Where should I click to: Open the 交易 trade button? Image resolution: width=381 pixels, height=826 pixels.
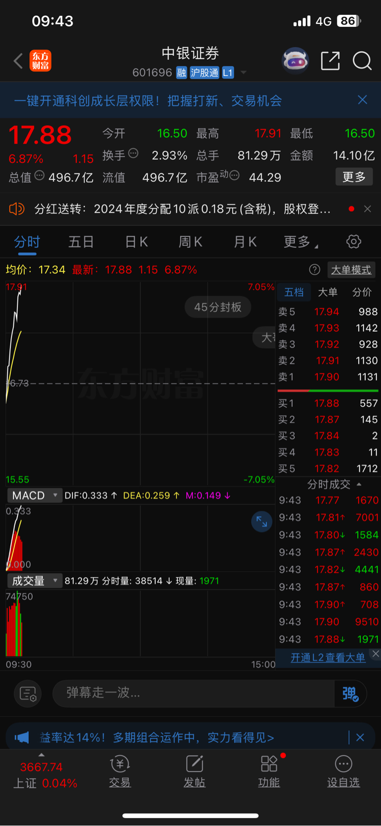(x=120, y=771)
